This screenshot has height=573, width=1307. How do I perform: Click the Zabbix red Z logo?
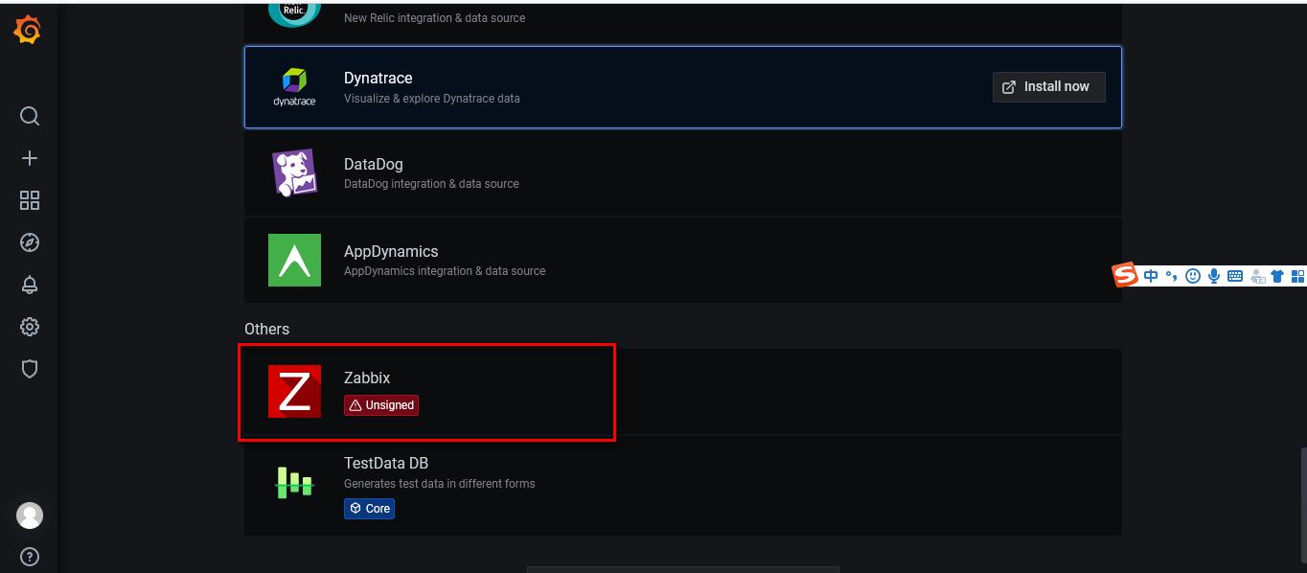click(x=294, y=391)
